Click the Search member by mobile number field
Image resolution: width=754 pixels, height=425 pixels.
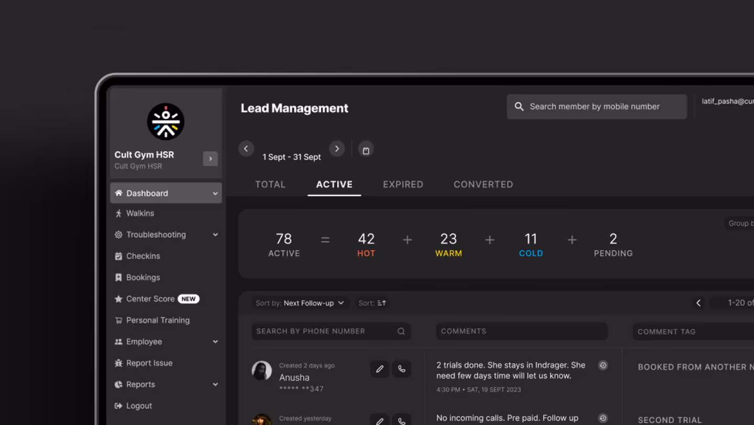596,107
